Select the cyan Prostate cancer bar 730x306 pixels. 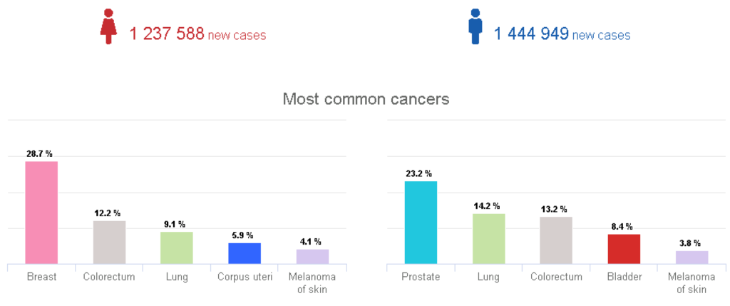click(421, 223)
